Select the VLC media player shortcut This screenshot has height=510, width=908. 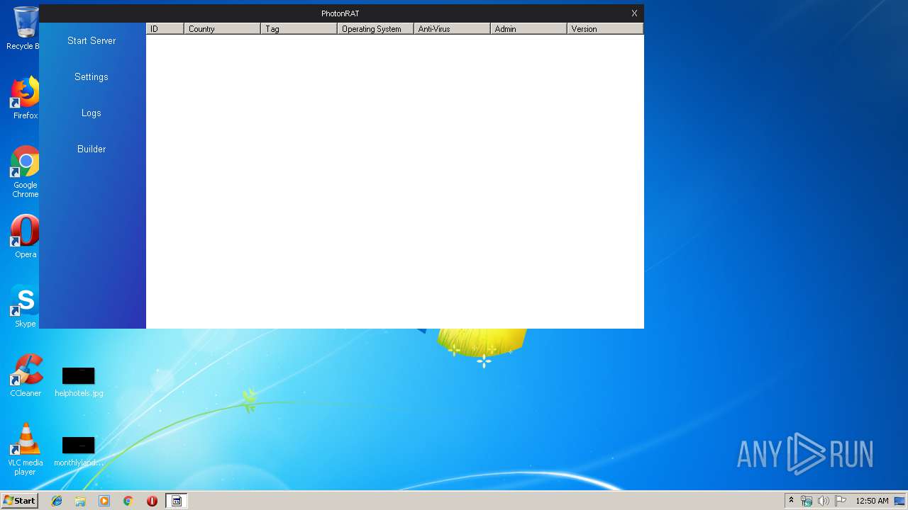[x=26, y=449]
